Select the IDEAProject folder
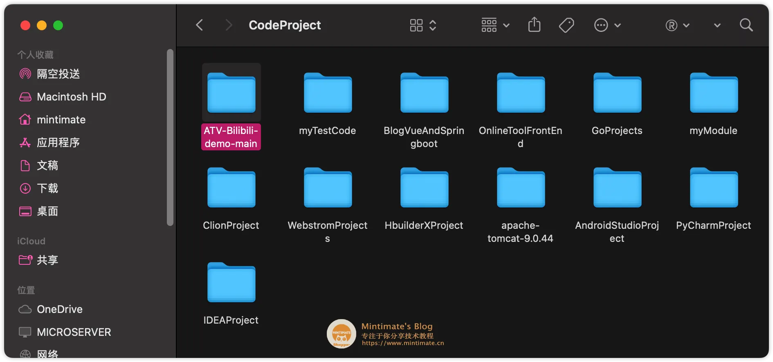The height and width of the screenshot is (362, 773). point(231,282)
